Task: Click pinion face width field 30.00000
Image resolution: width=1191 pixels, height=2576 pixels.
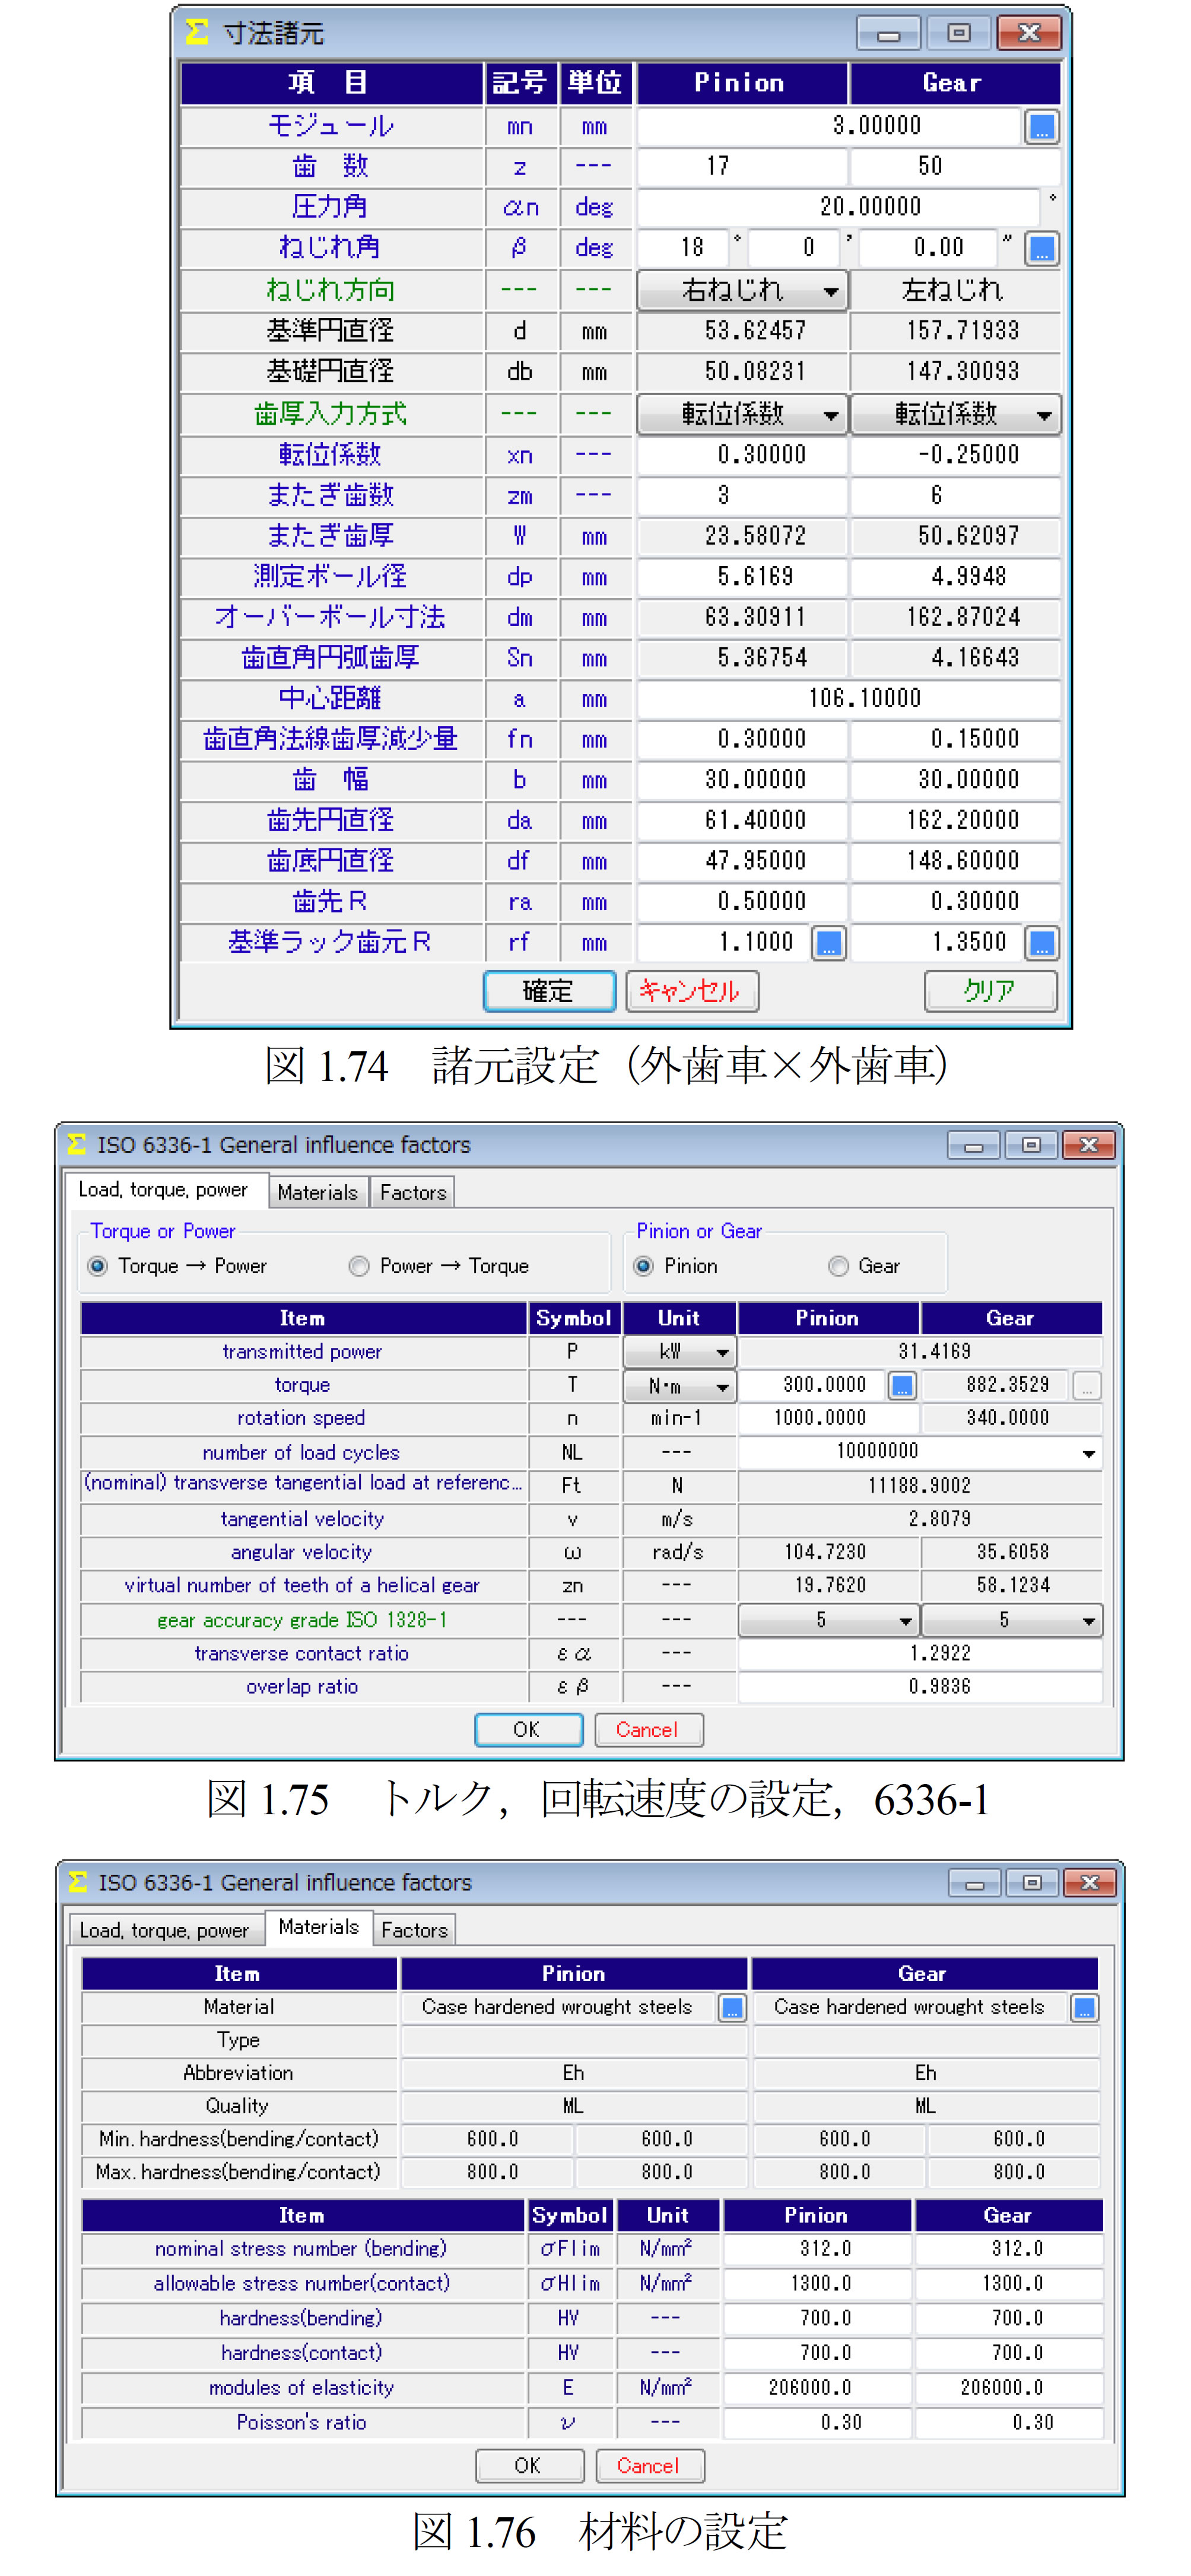Action: pos(742,780)
